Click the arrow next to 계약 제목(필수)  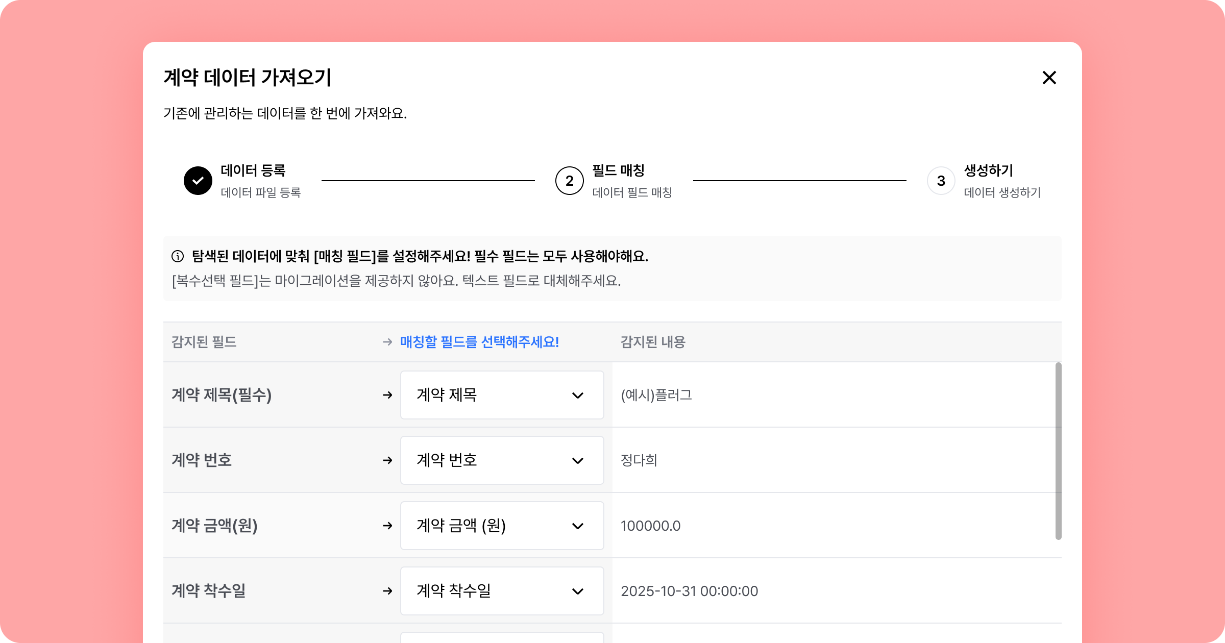(x=387, y=395)
